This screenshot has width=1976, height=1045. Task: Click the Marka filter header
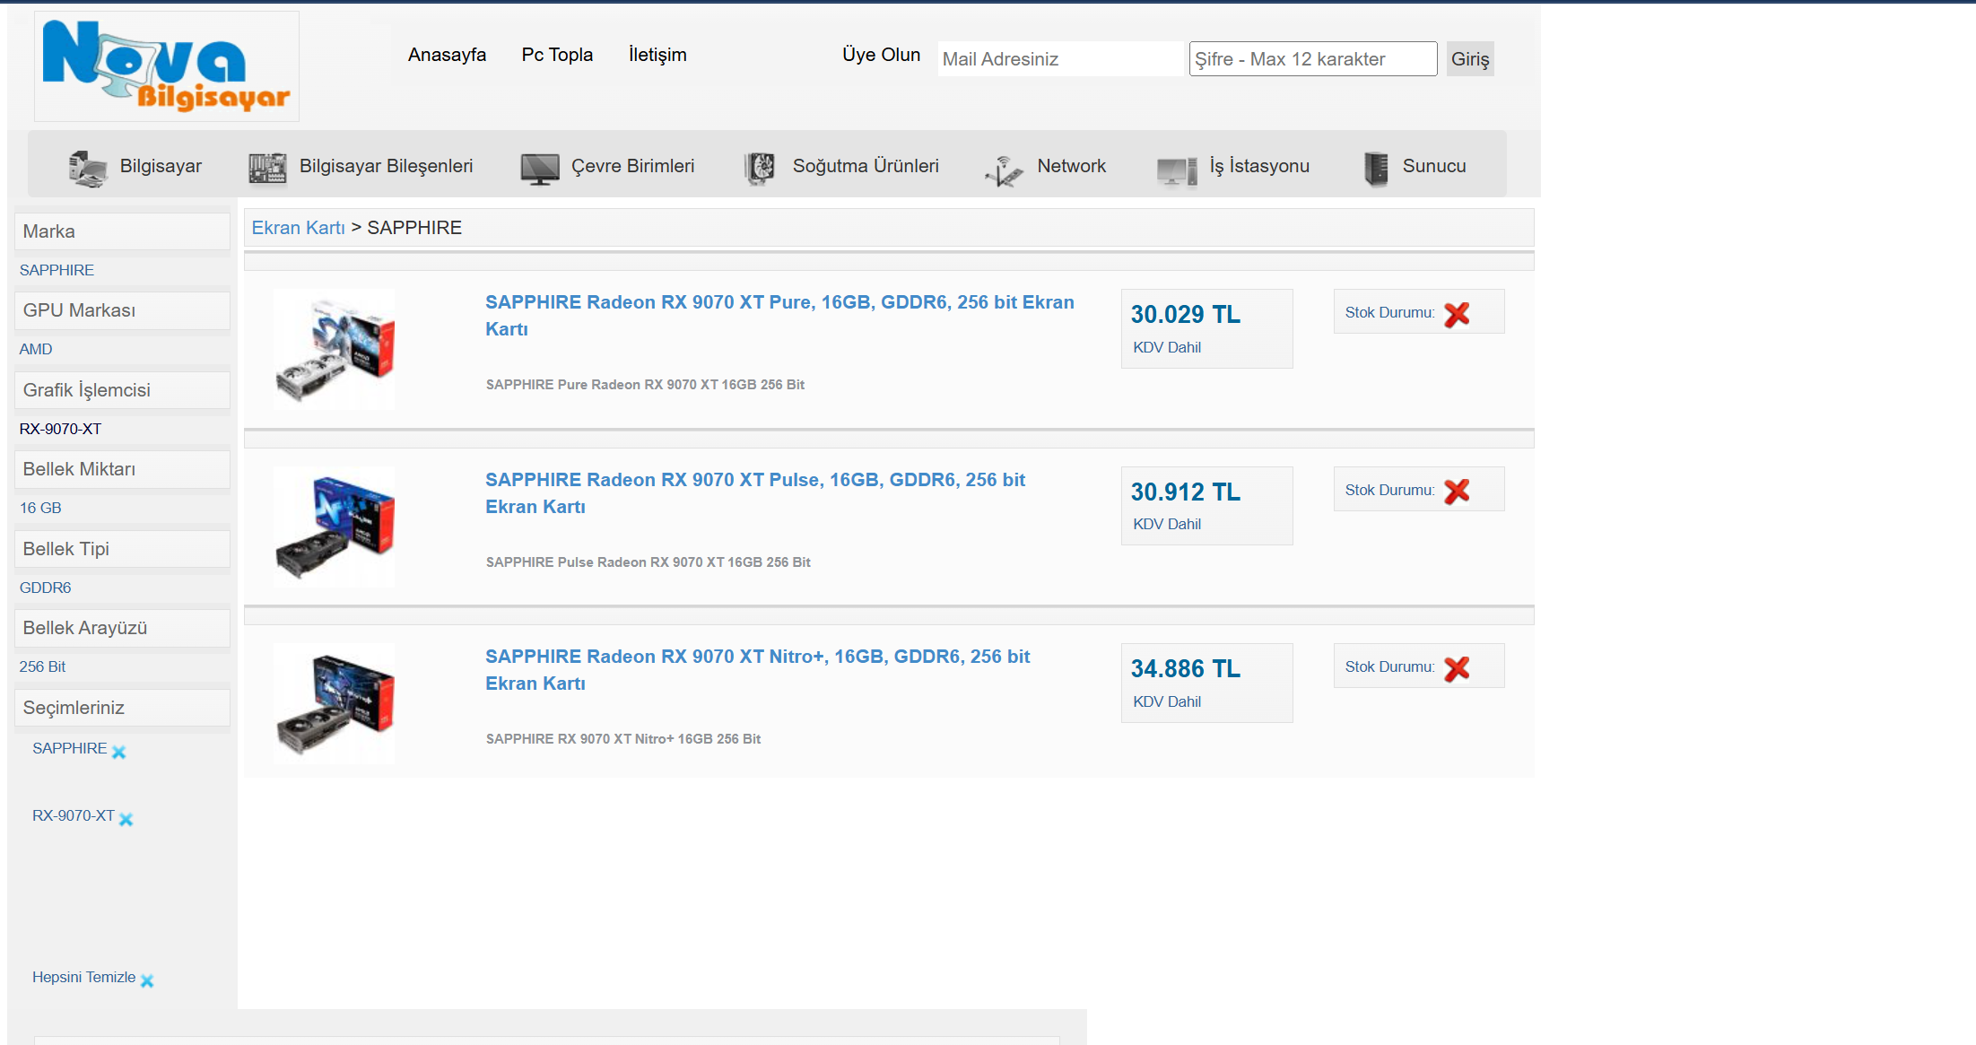[x=122, y=231]
